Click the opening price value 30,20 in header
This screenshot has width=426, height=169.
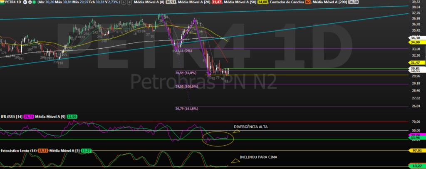[50, 2]
